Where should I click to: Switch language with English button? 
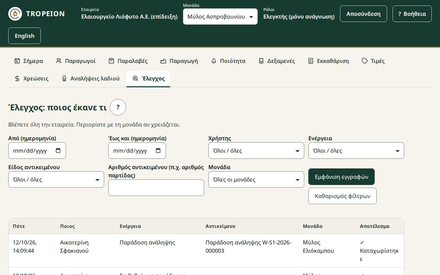click(x=24, y=36)
